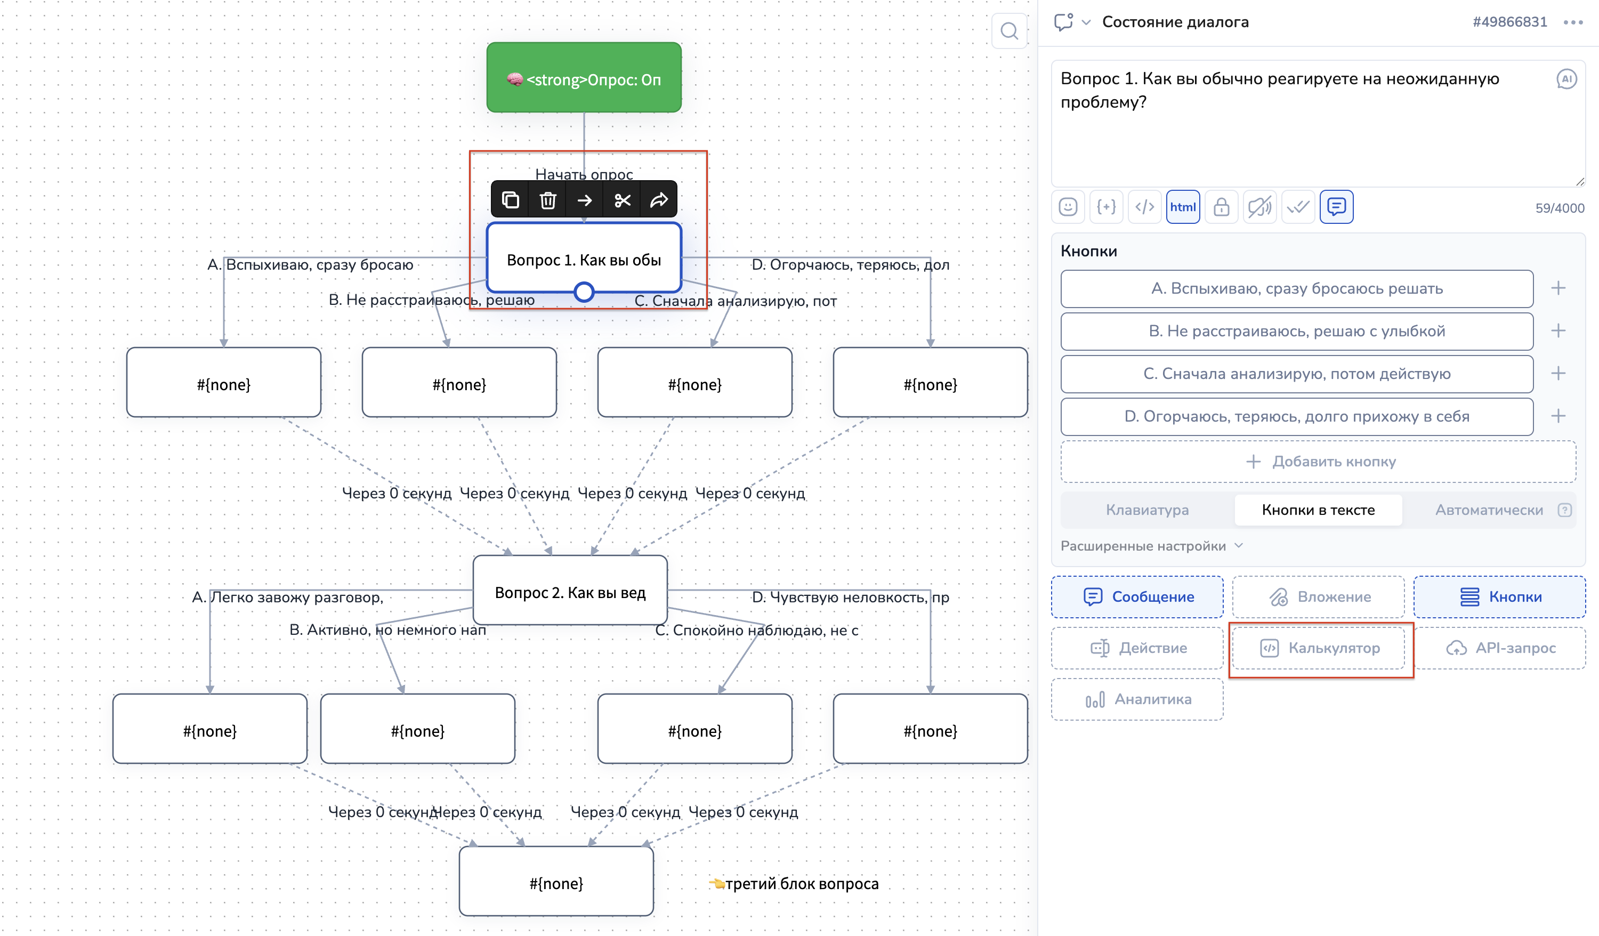Click the share arrow icon in node toolbar

(659, 200)
